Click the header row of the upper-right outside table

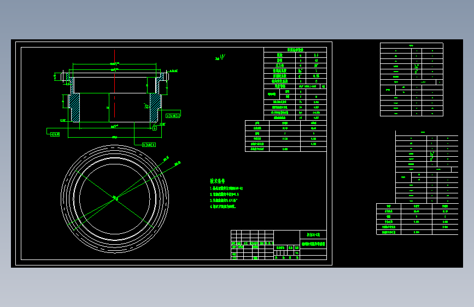click(412, 46)
